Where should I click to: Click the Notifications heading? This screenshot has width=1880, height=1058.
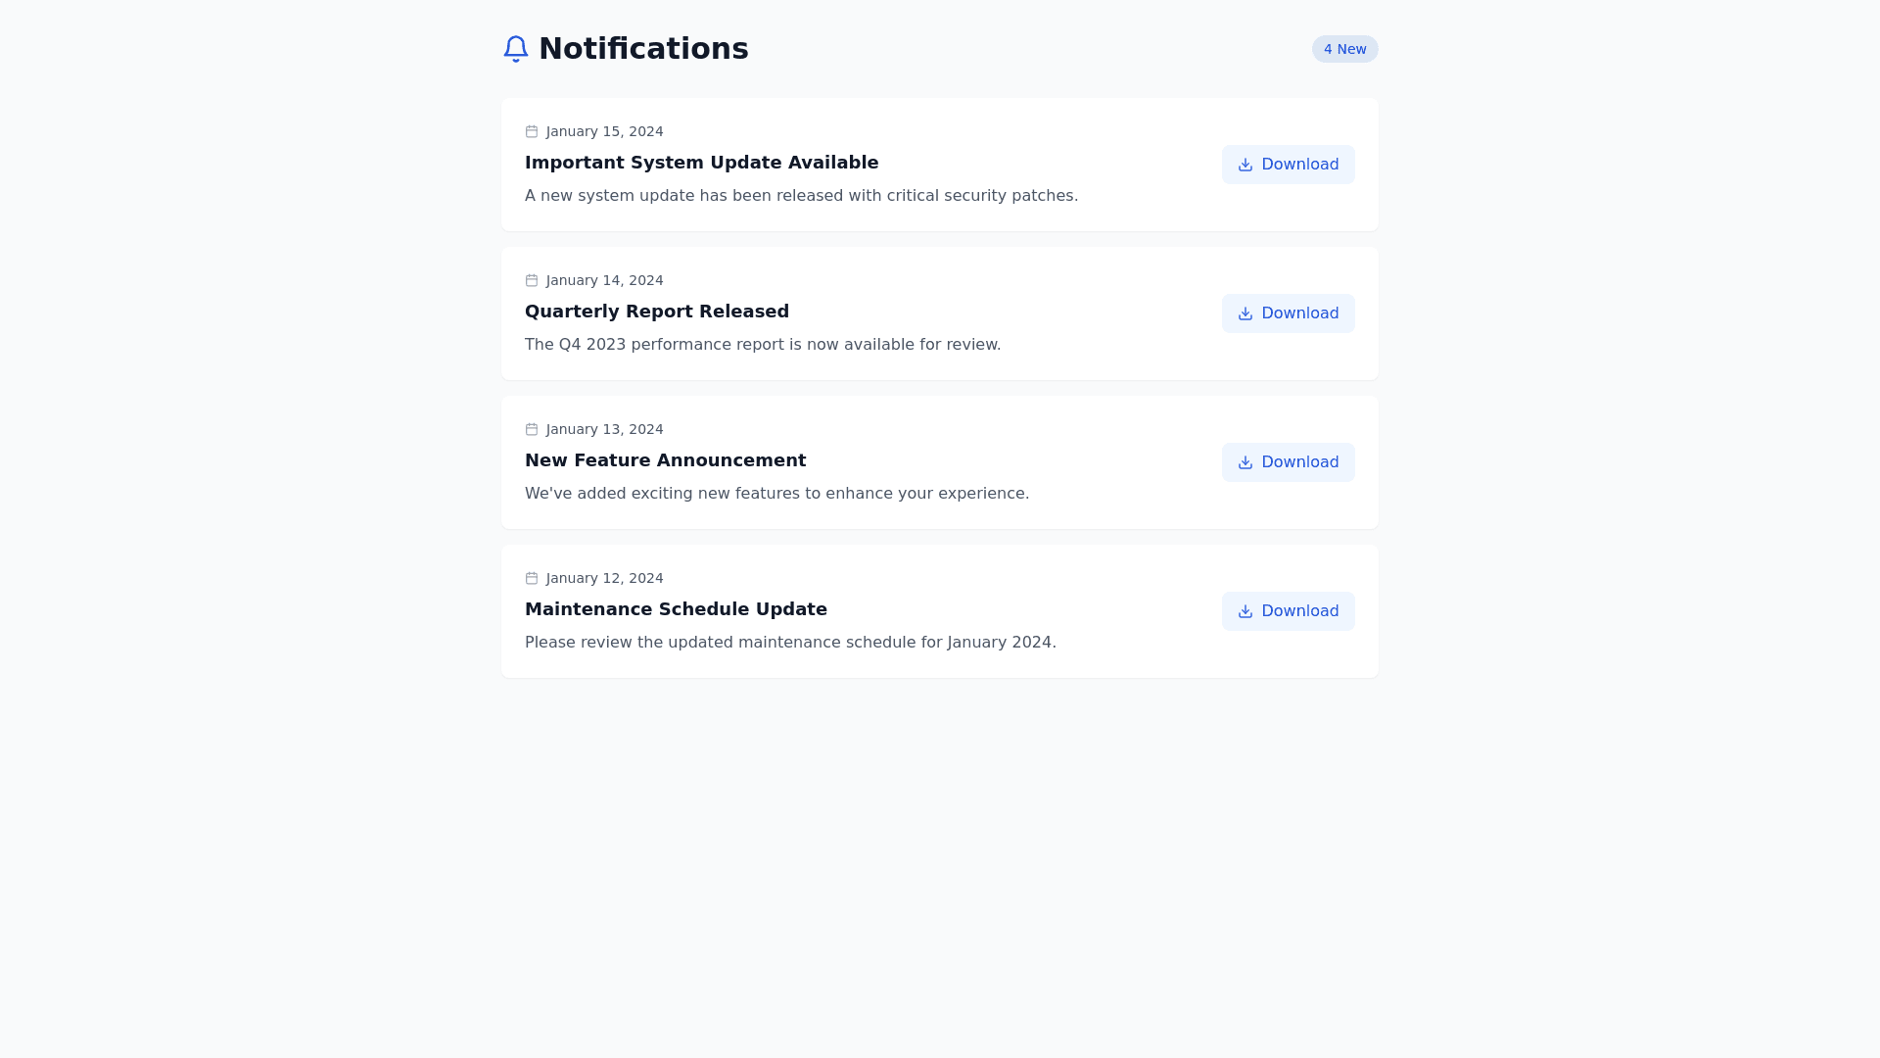click(x=643, y=49)
